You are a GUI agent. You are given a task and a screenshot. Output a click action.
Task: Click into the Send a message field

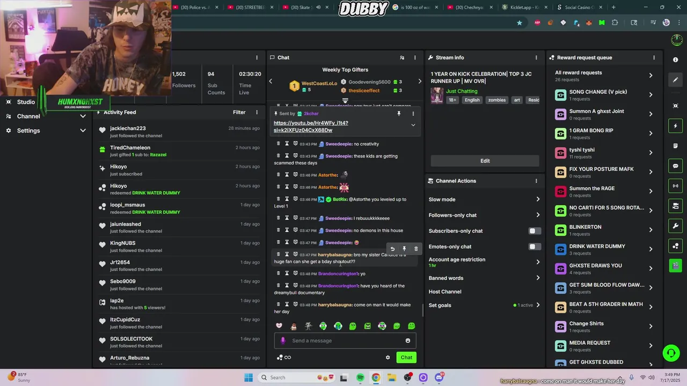[345, 340]
